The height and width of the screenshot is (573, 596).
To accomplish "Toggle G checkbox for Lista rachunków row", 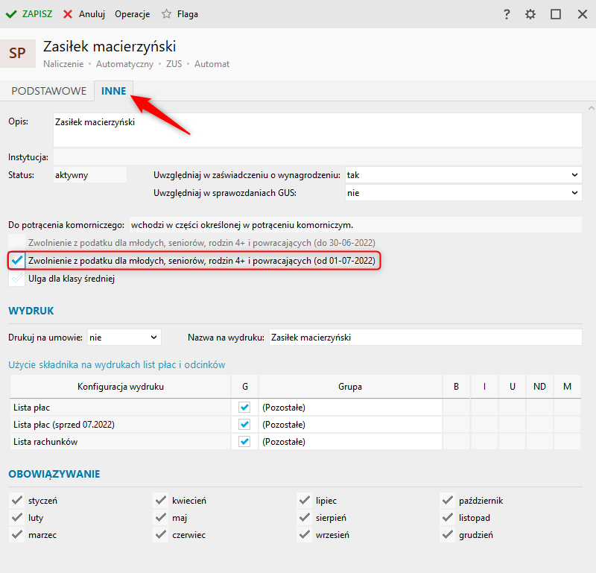I will [x=244, y=442].
